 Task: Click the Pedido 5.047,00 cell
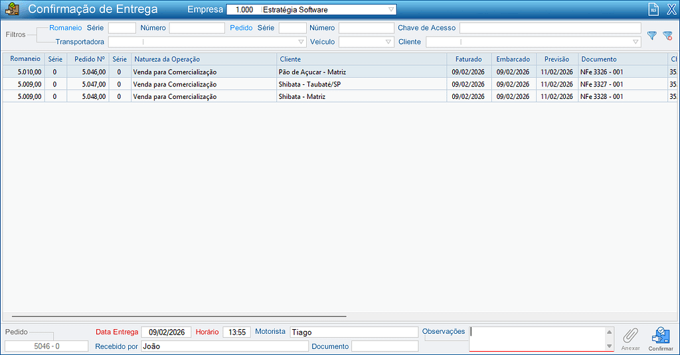tap(88, 84)
